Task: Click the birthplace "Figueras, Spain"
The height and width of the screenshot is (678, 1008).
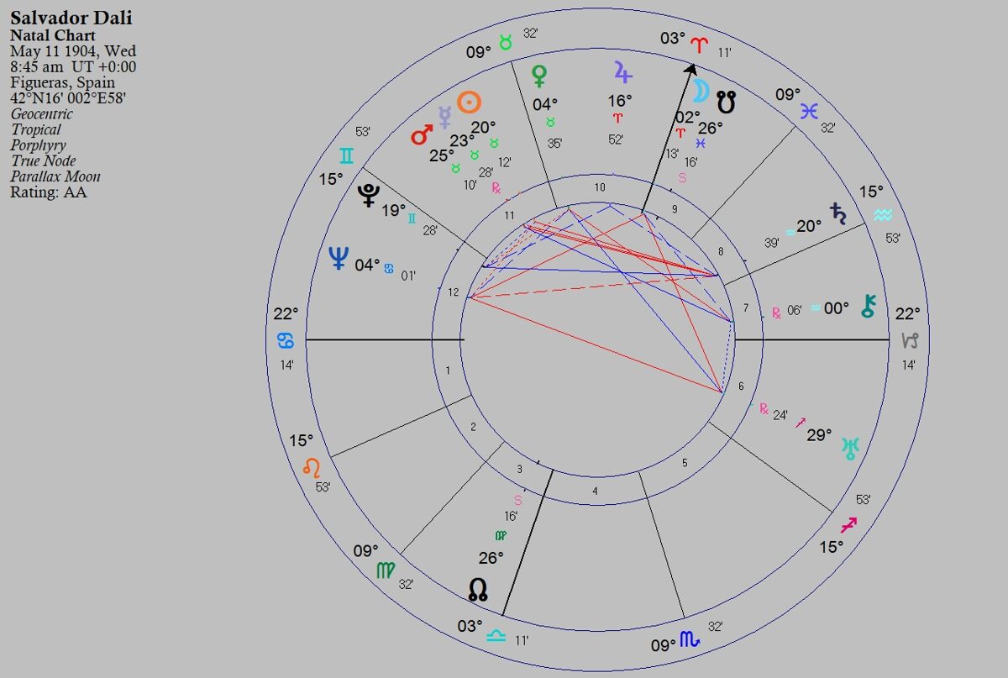Action: pos(62,82)
